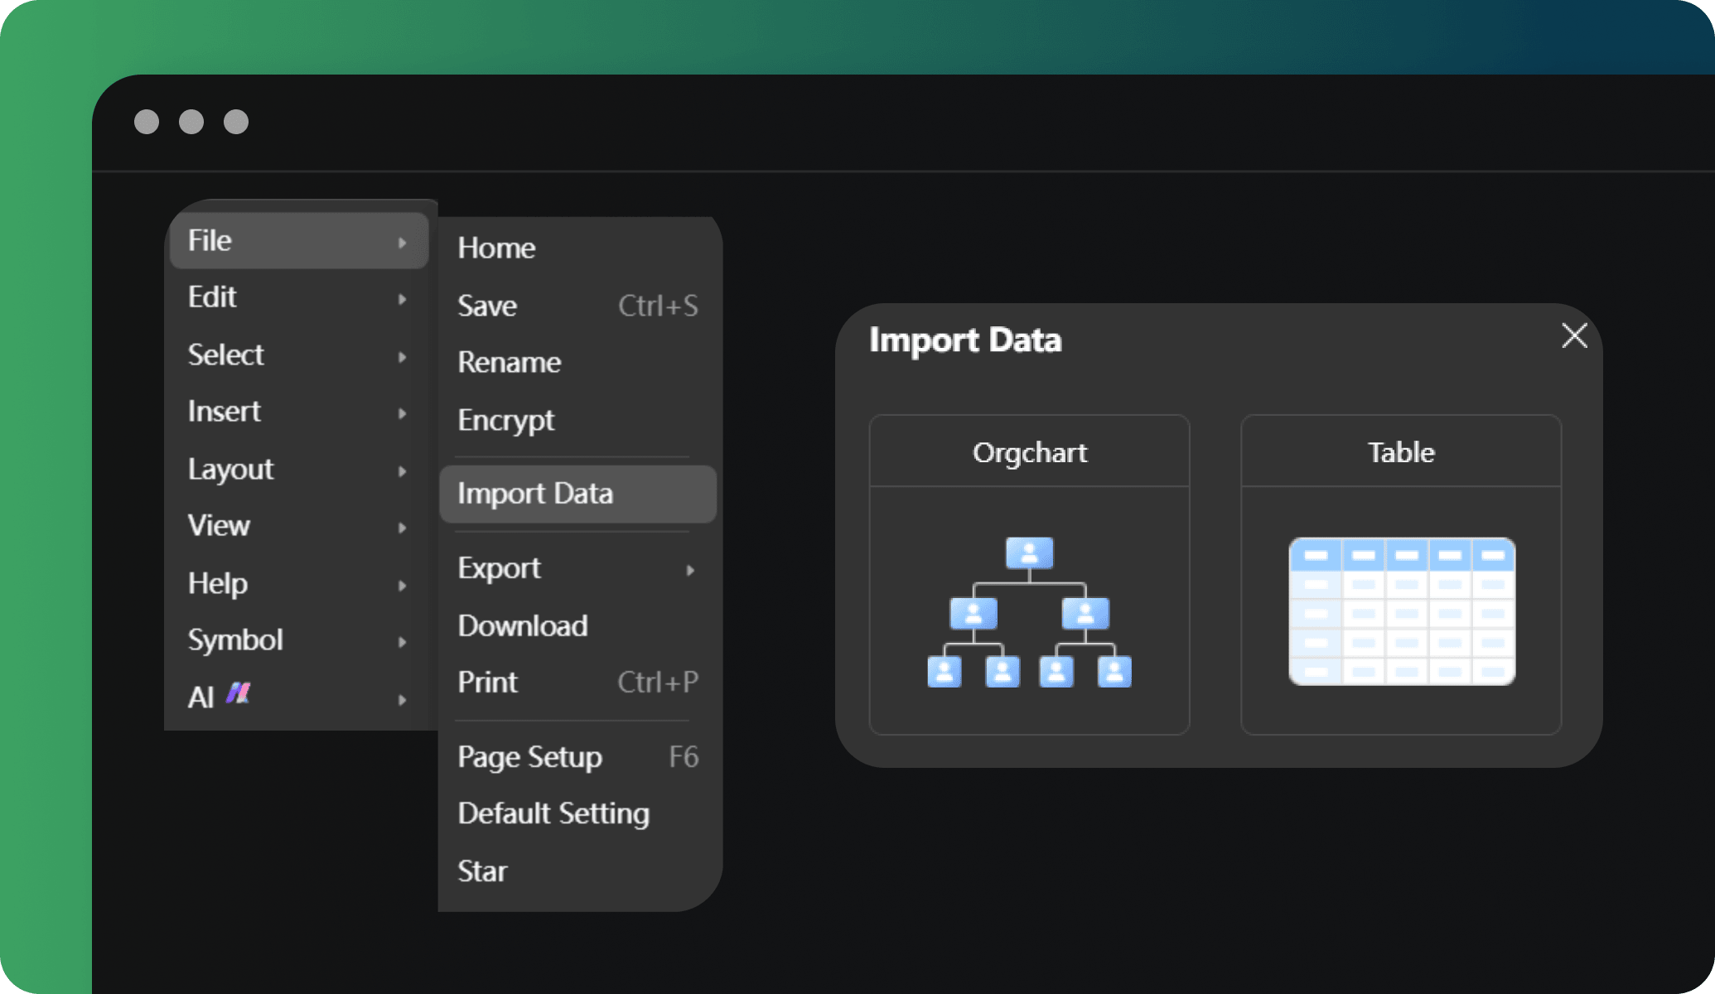Select the Home menu option

[x=496, y=248]
